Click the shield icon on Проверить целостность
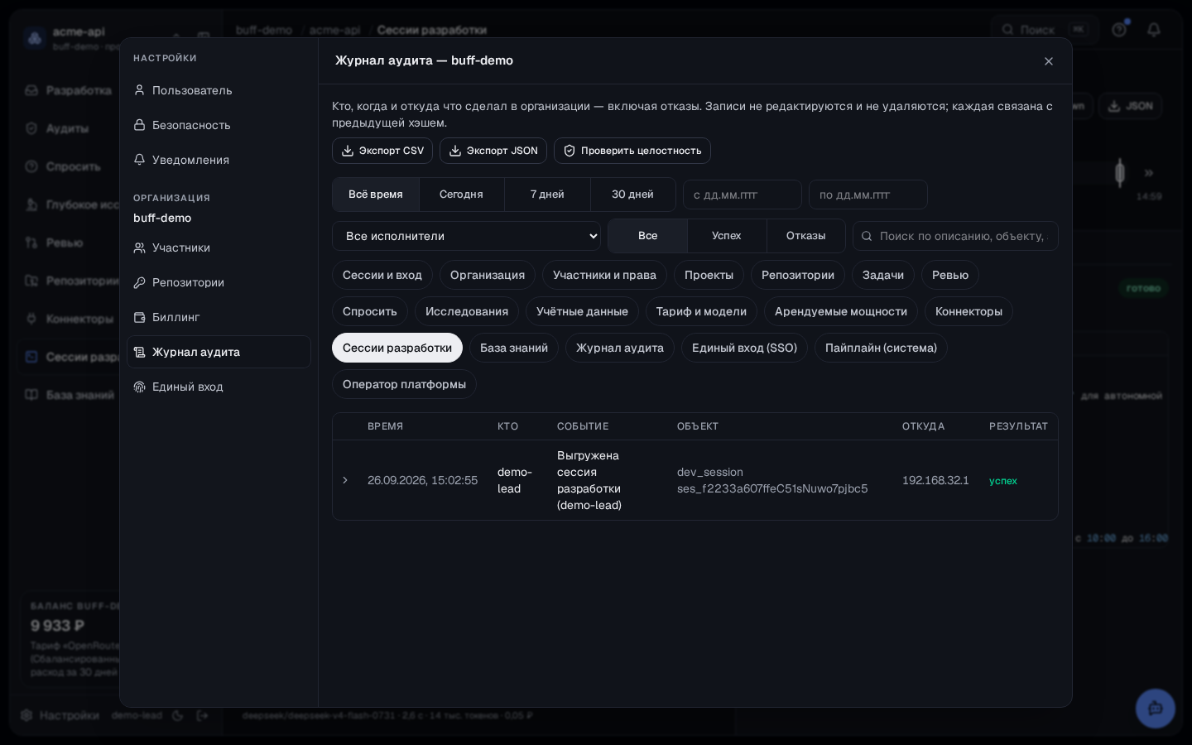 point(570,151)
